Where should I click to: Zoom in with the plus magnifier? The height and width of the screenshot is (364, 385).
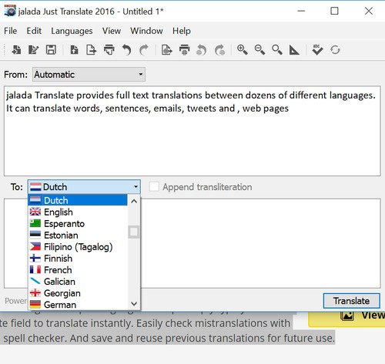coord(243,50)
